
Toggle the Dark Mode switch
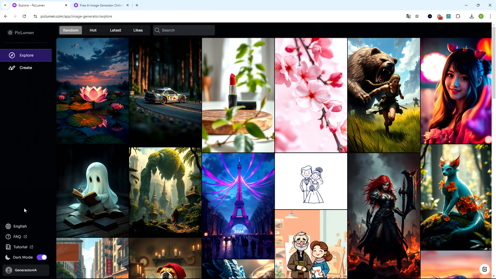[42, 257]
